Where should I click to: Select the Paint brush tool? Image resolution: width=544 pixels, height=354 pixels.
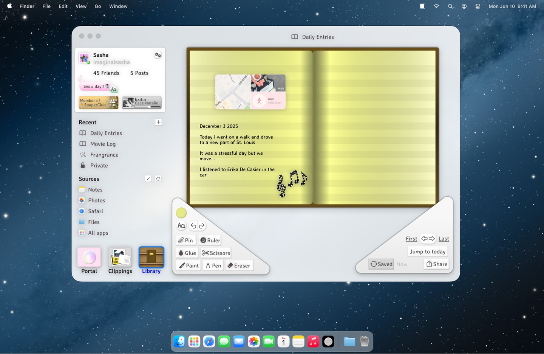pyautogui.click(x=189, y=265)
